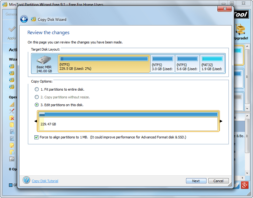Open the General menu

pos(11,14)
